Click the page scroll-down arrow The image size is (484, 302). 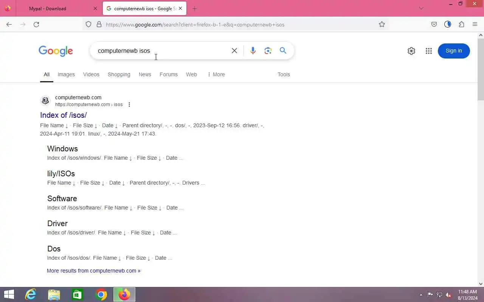[481, 284]
